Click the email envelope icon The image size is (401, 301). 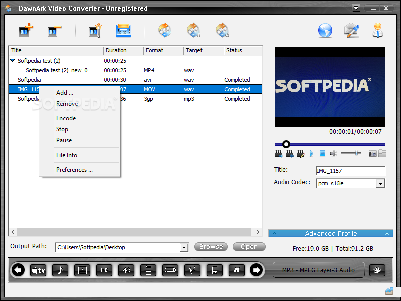352,30
